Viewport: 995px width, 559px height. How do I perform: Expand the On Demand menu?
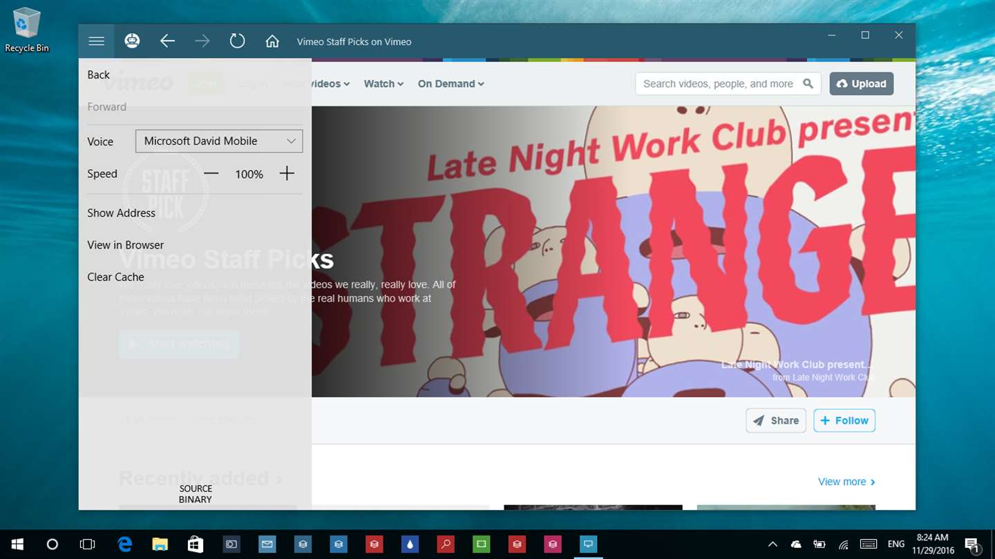(451, 84)
